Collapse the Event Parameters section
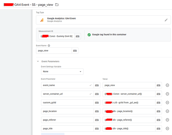 (x=38, y=61)
